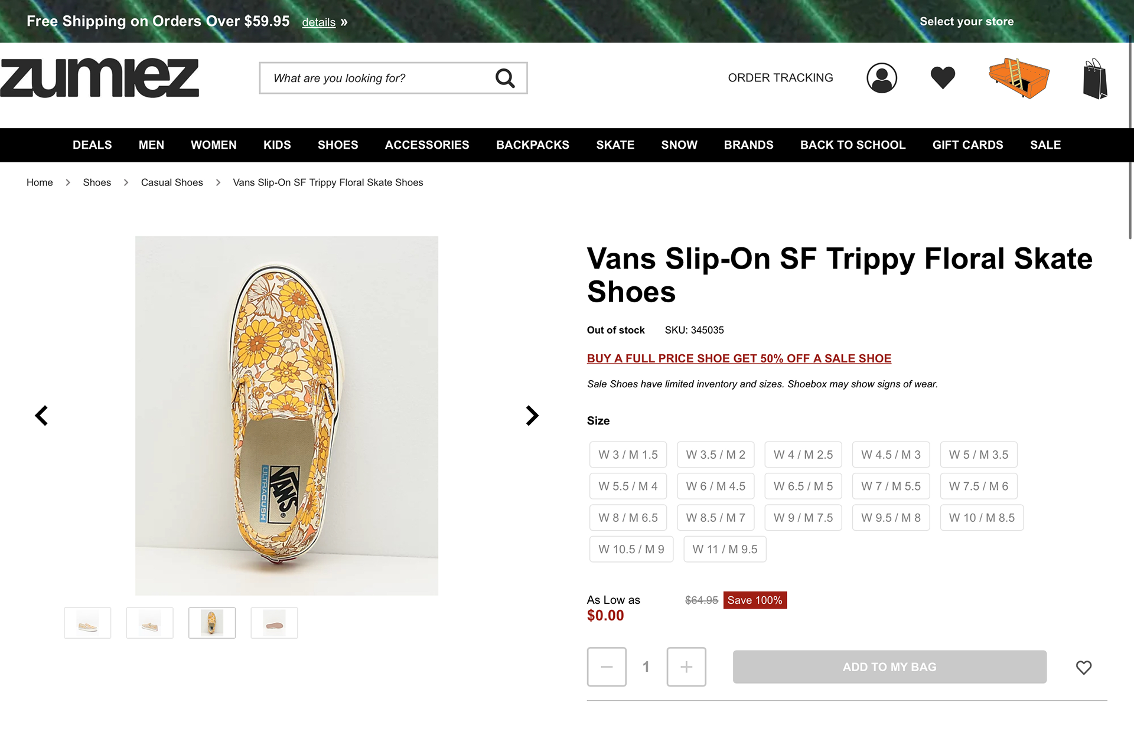Click the search magnifying glass icon
Image resolution: width=1134 pixels, height=732 pixels.
505,78
